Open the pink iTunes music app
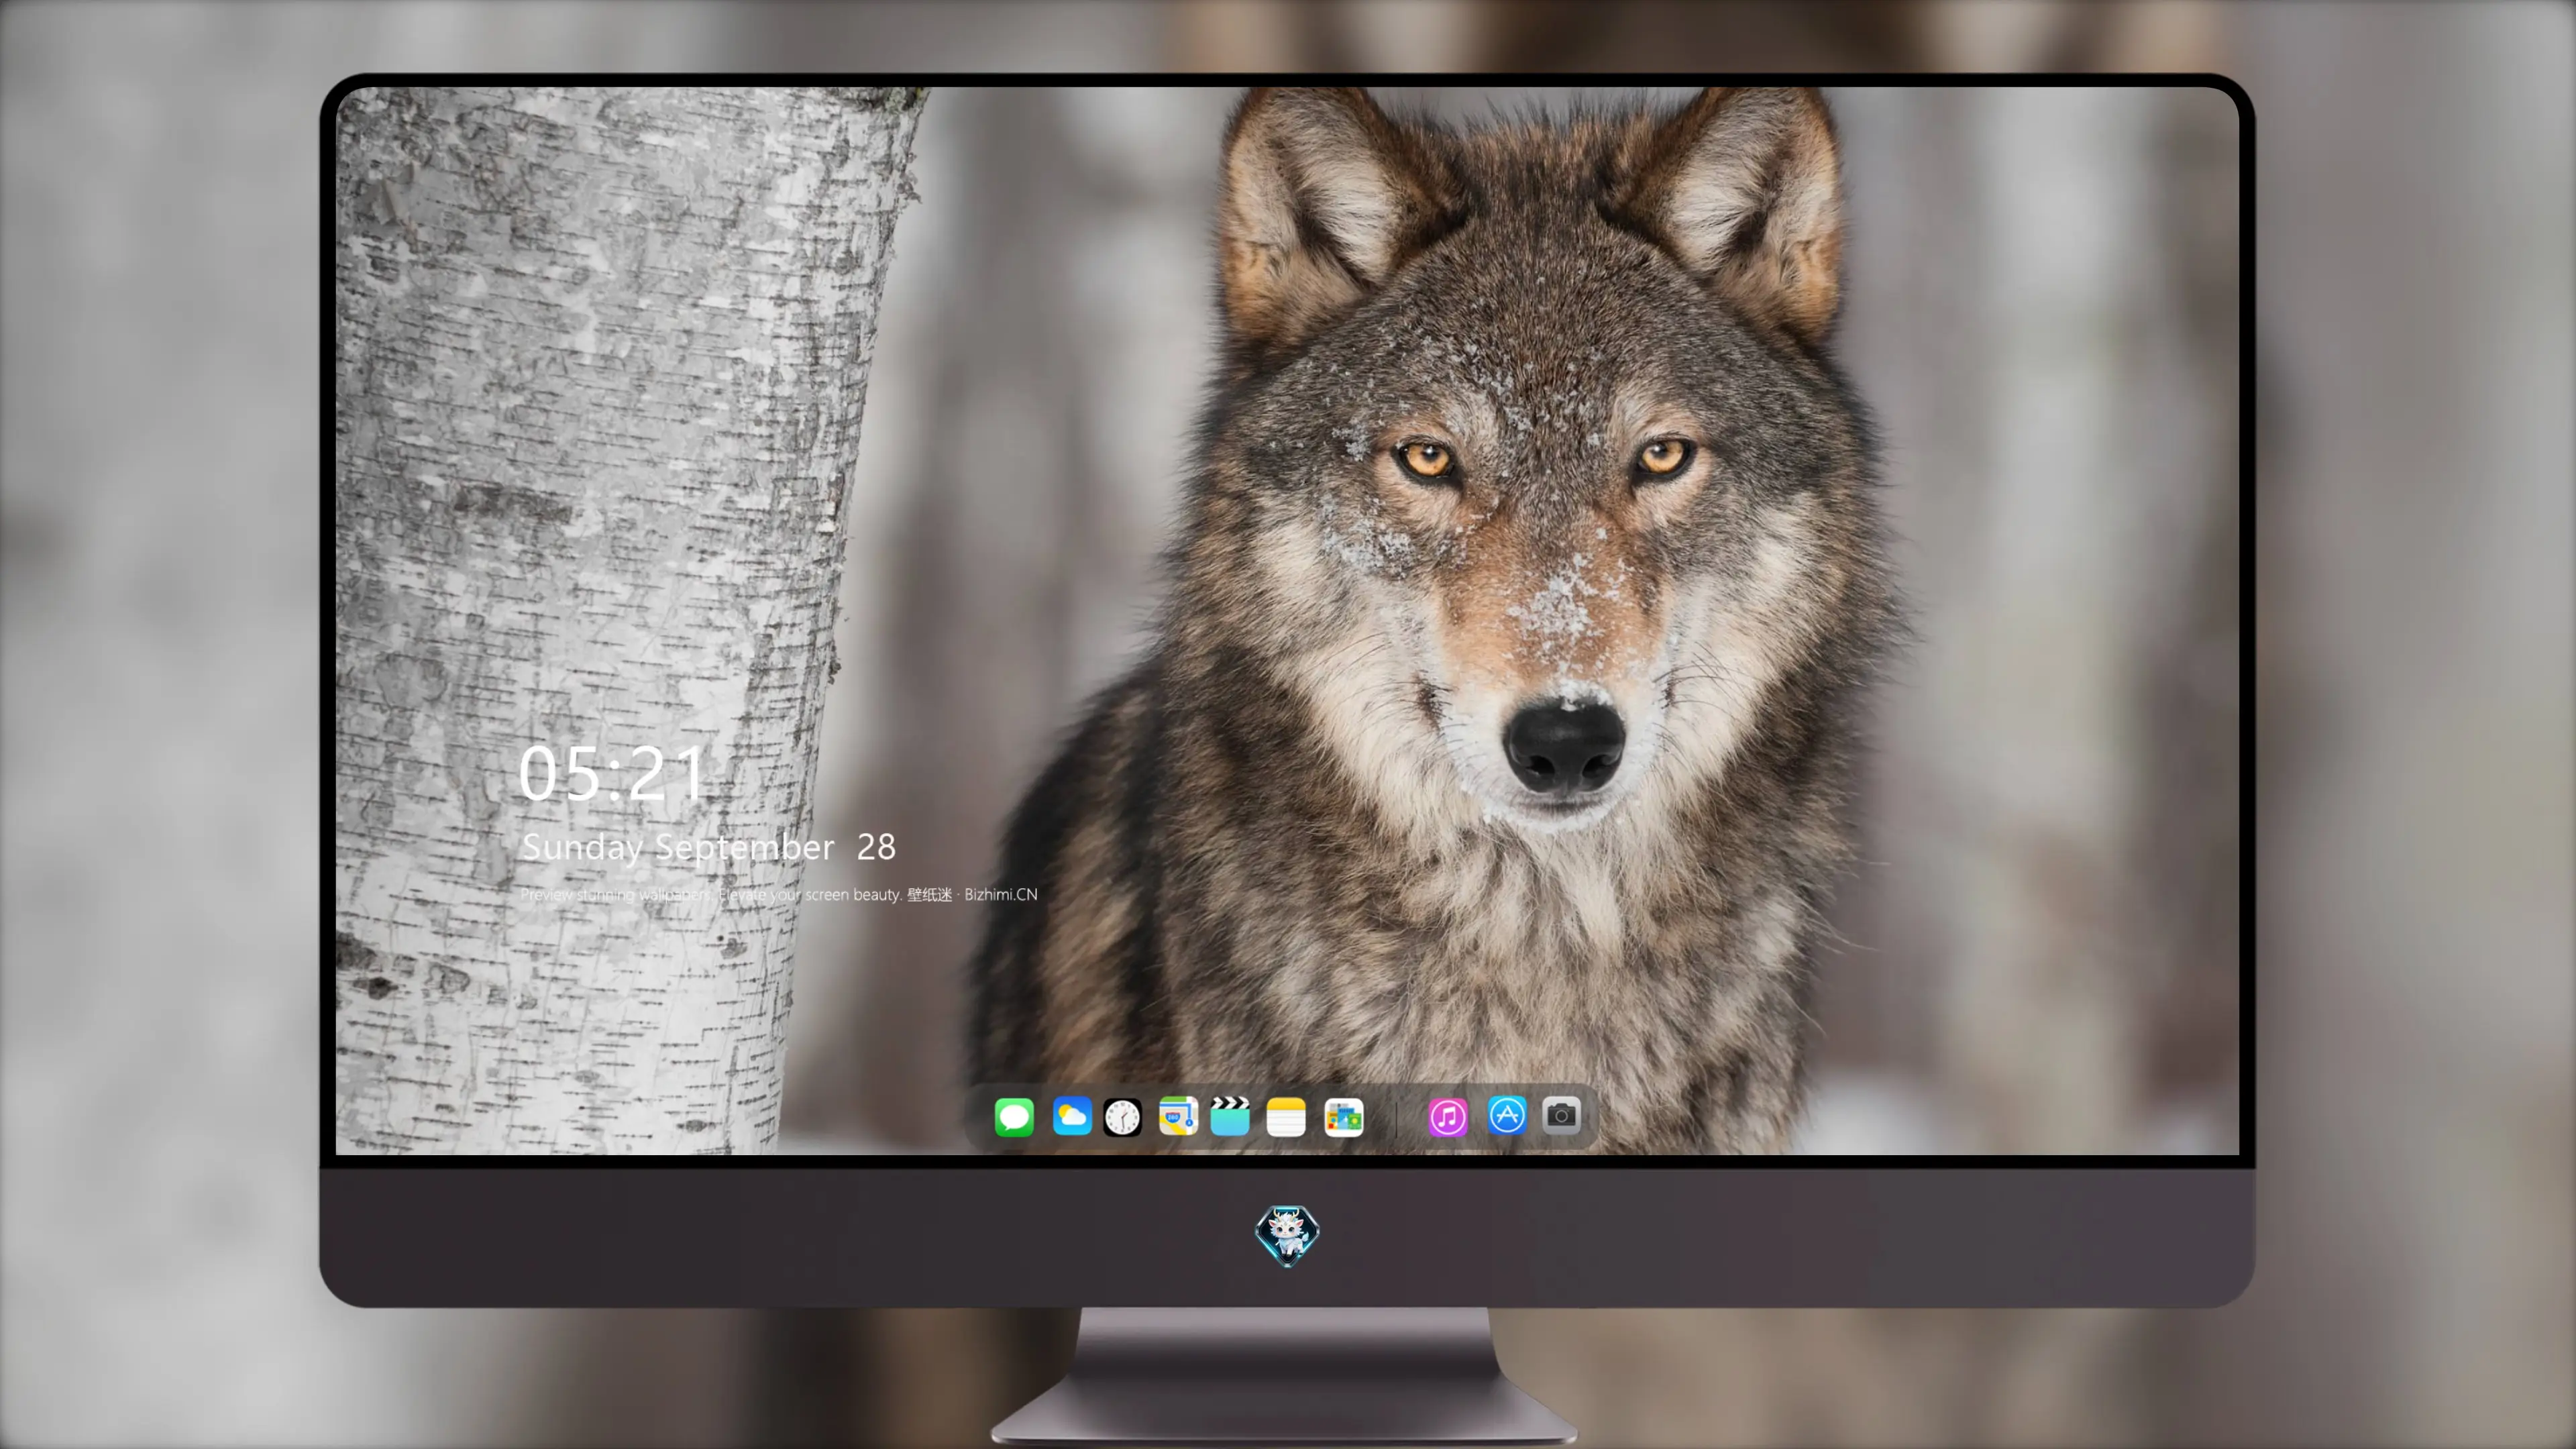 point(1448,1117)
